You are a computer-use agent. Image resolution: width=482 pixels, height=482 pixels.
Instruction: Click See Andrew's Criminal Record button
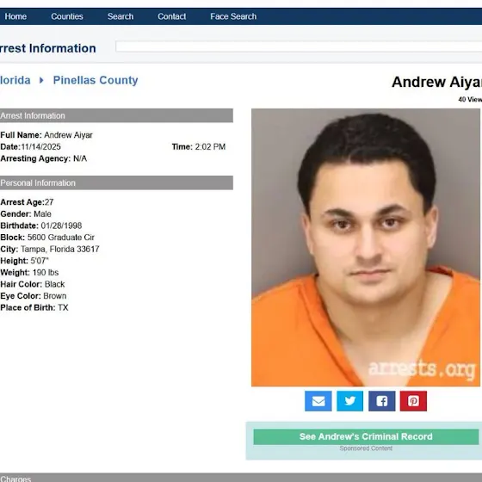tap(366, 436)
